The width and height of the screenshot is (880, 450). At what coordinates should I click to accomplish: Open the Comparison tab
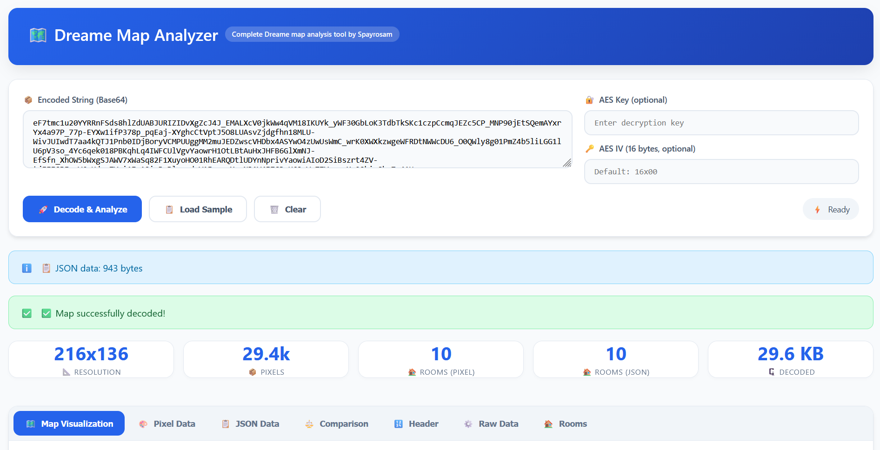(337, 424)
